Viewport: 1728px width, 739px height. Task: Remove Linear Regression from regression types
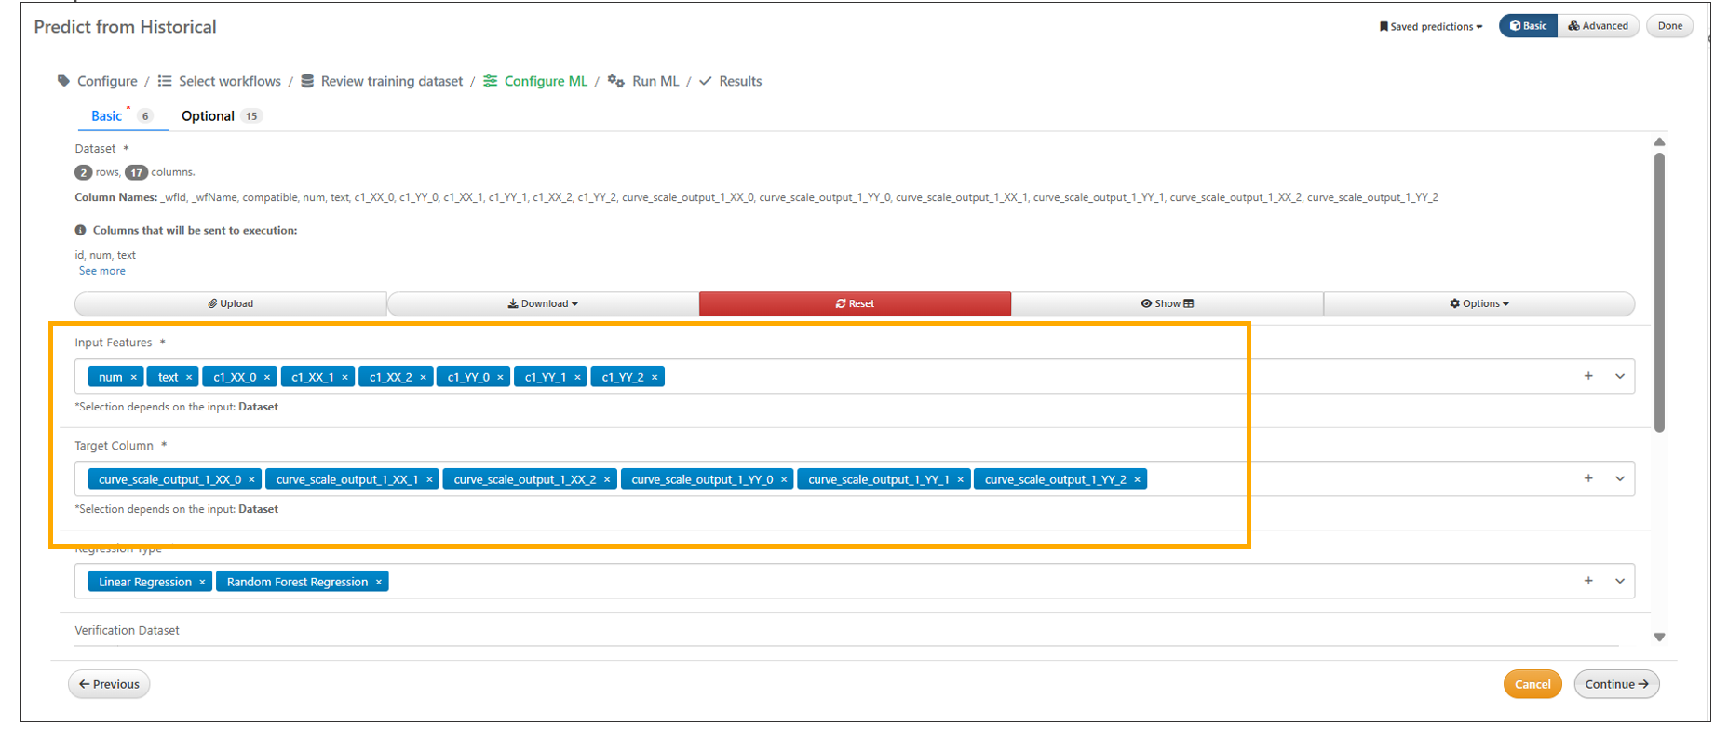pyautogui.click(x=202, y=582)
